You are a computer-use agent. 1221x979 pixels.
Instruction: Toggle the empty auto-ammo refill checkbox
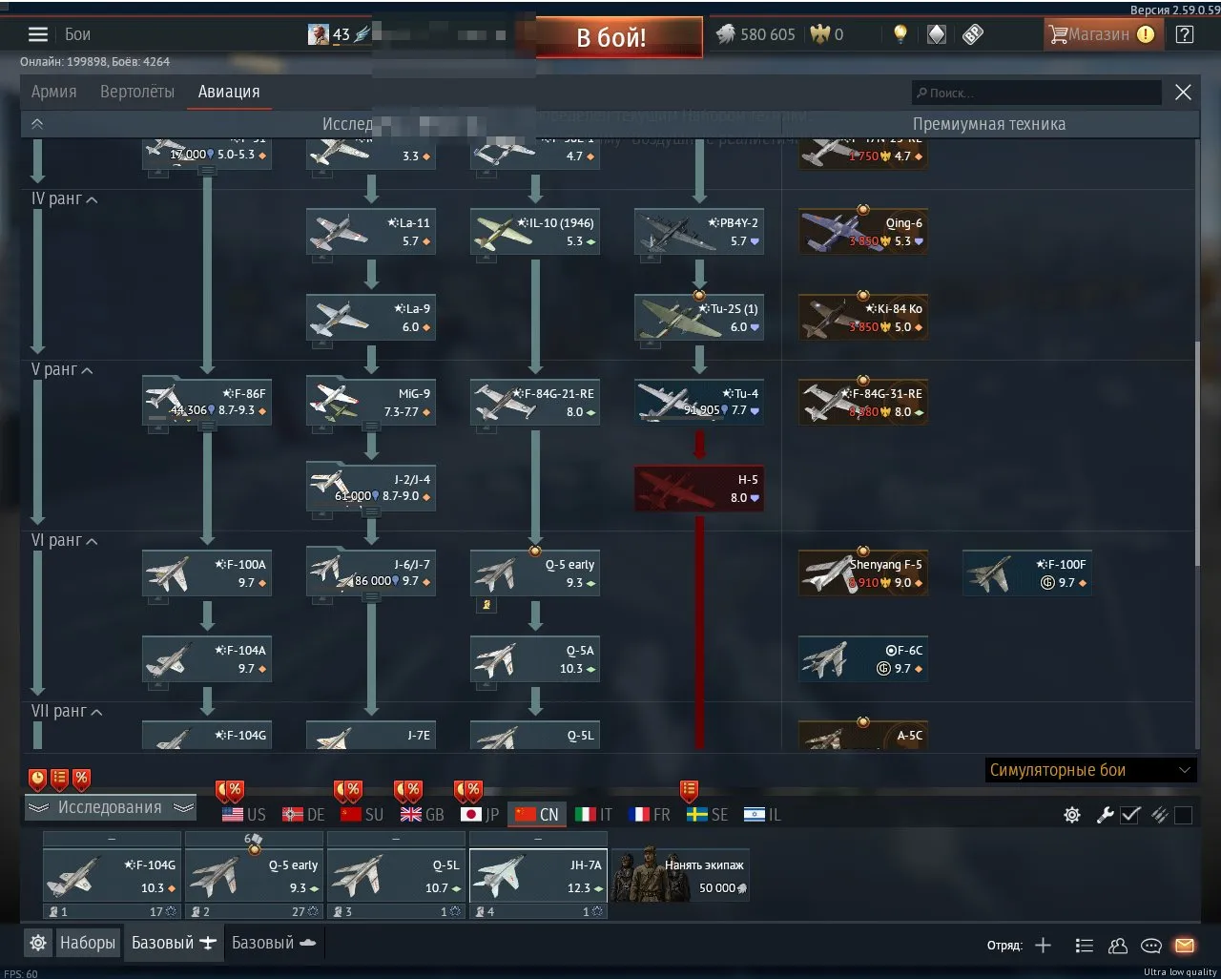1184,815
